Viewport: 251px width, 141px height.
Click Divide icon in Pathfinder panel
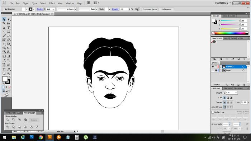pyautogui.click(x=8, y=127)
